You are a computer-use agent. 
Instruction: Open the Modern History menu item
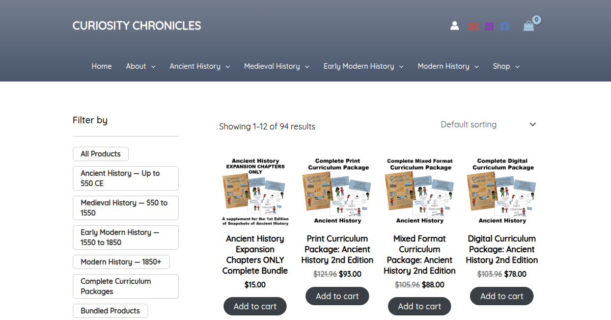click(x=443, y=66)
